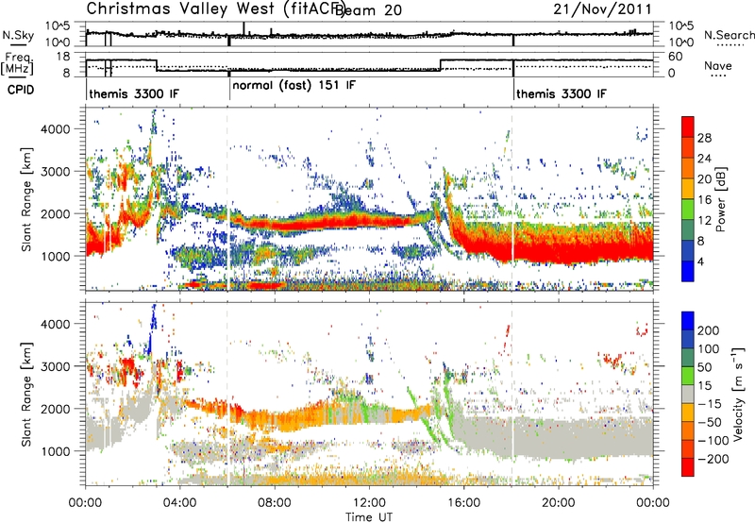The height and width of the screenshot is (523, 755).
Task: Click the '28' label on the power colorbar
Action: point(704,138)
